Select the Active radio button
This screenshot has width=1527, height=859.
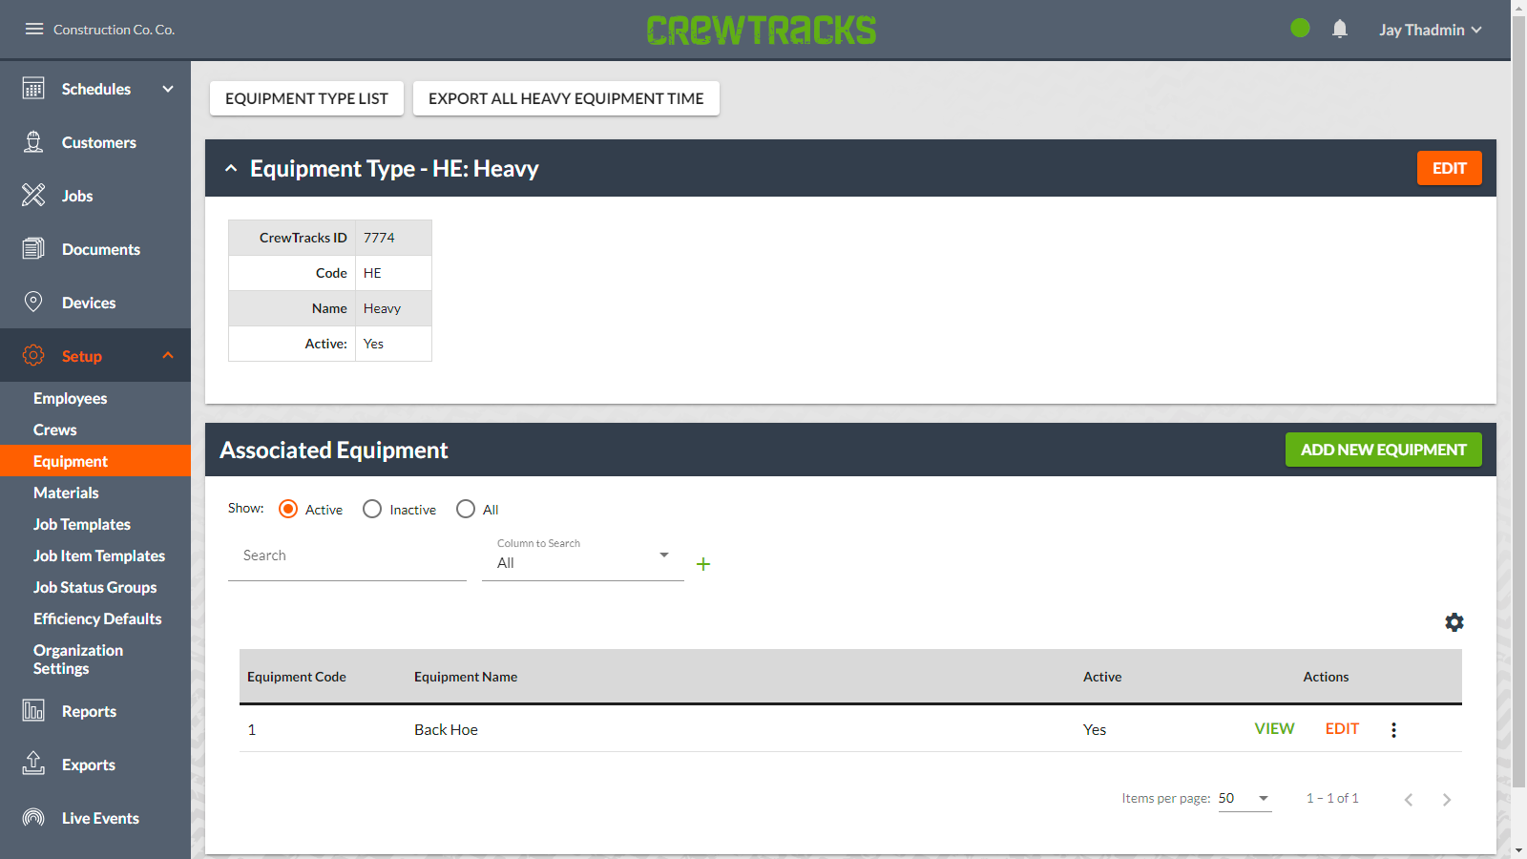[x=288, y=509]
